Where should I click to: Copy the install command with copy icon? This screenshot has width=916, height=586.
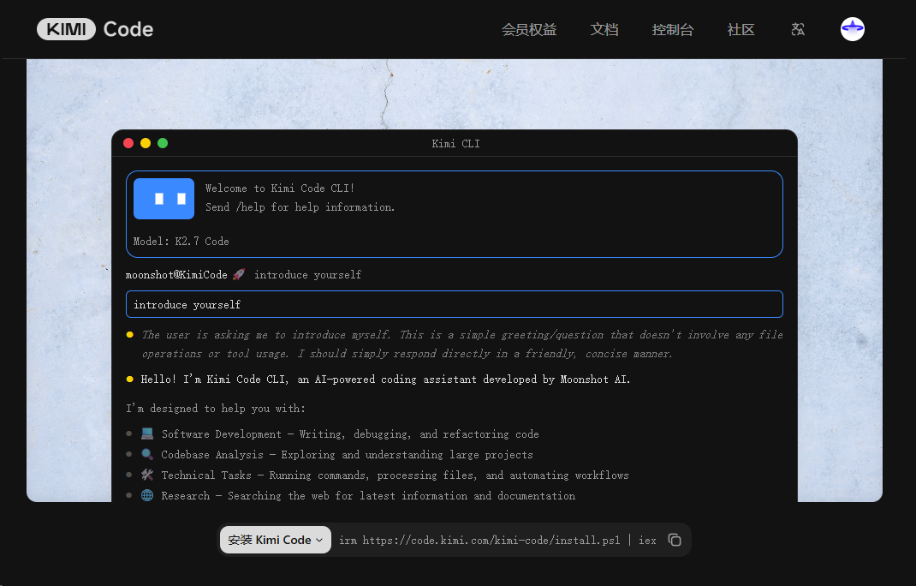coord(674,540)
